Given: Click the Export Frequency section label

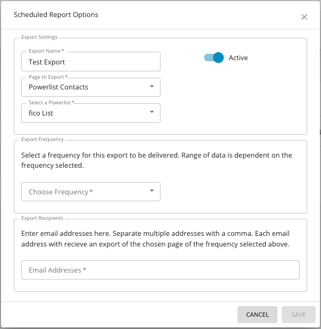Looking at the screenshot, I should (x=43, y=139).
